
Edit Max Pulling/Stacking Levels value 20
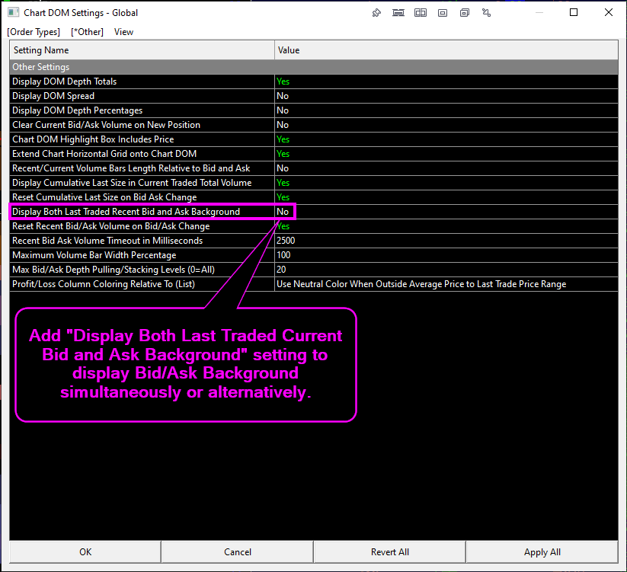446,270
